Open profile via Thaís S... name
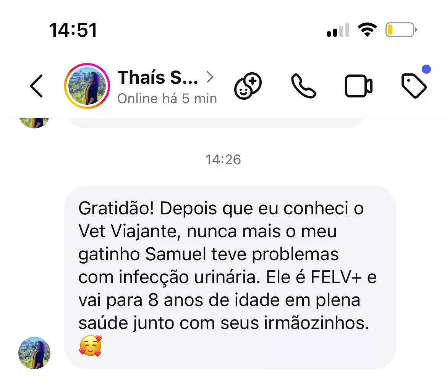The width and height of the screenshot is (447, 376). (x=158, y=77)
